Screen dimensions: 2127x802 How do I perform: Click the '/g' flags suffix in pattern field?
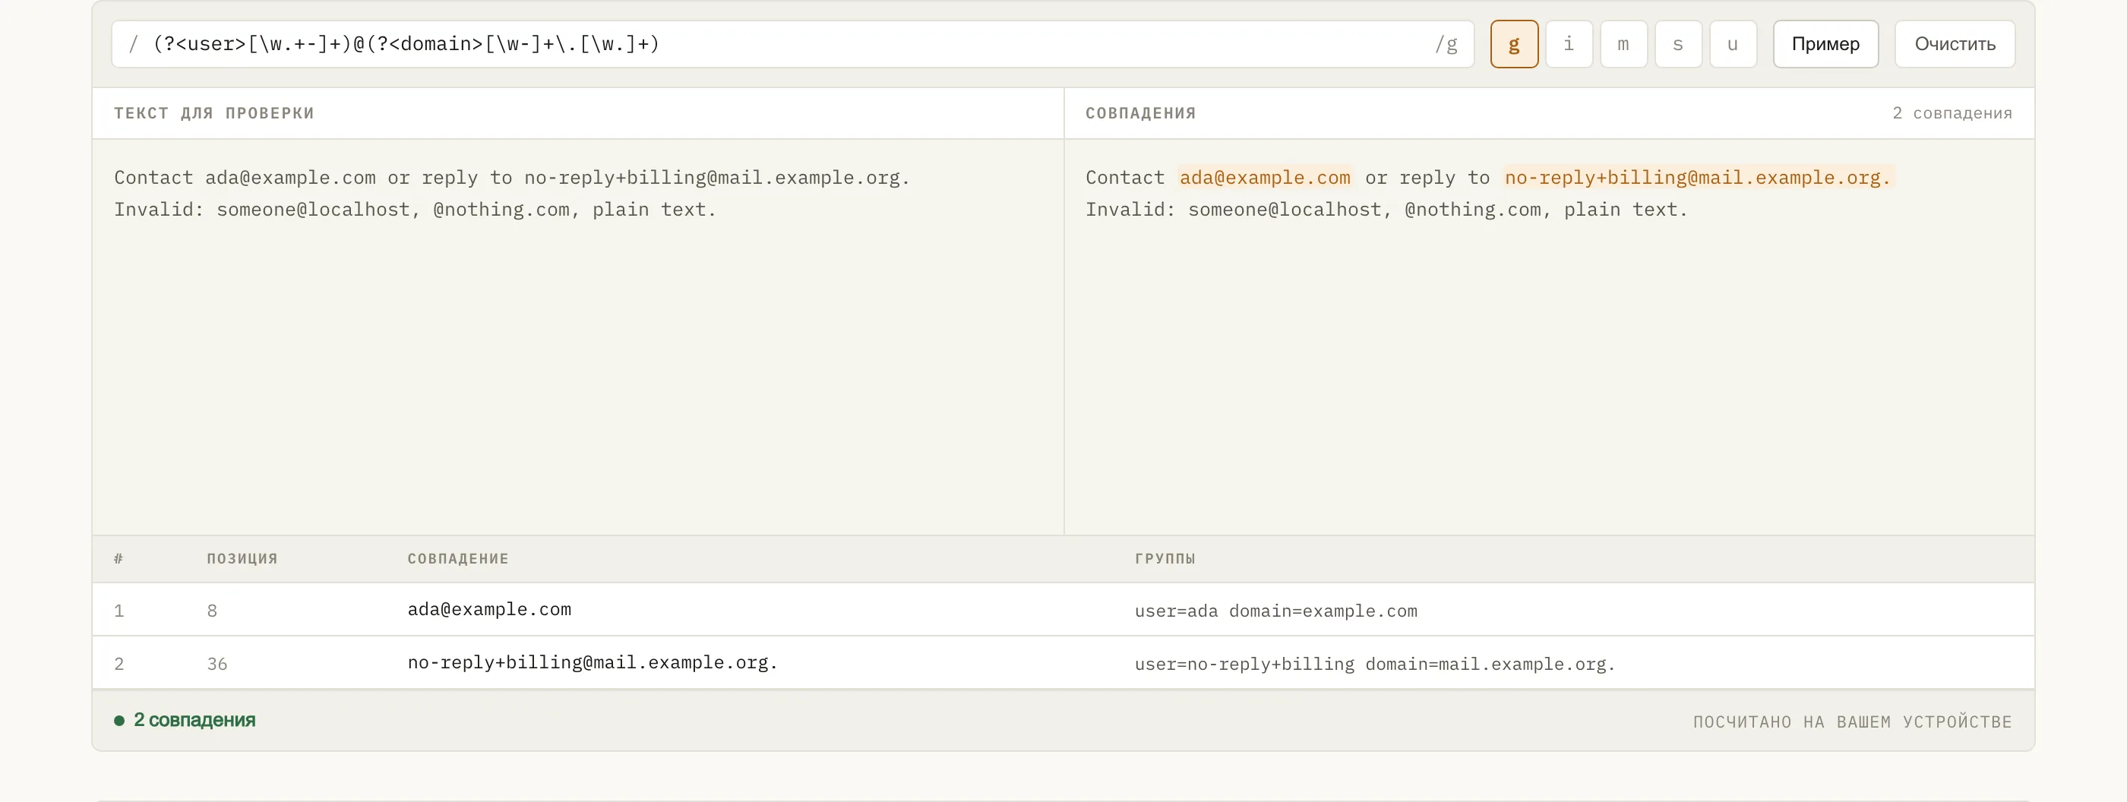tap(1445, 44)
